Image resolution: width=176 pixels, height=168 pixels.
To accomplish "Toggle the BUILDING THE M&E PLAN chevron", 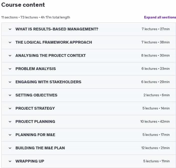I will pyautogui.click(x=10, y=148).
